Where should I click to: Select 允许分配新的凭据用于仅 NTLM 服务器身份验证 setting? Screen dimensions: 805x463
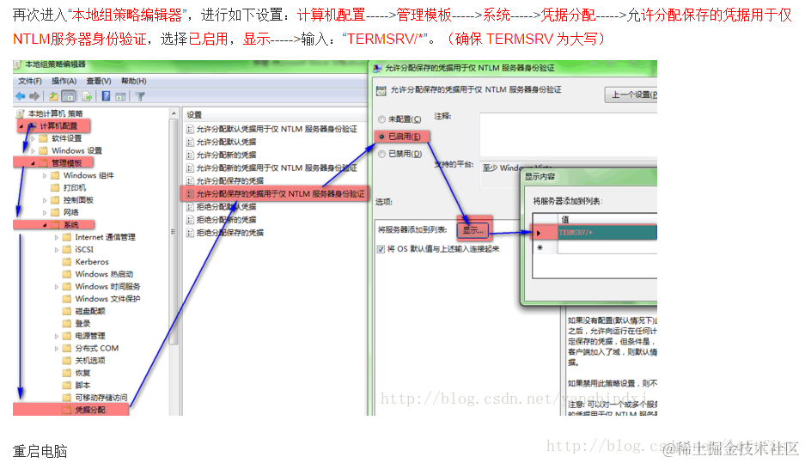pyautogui.click(x=276, y=168)
